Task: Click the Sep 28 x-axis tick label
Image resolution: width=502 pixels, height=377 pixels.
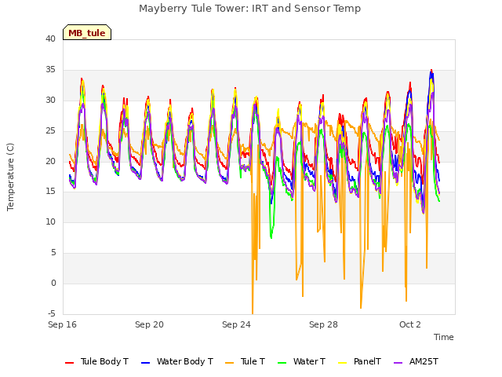Action: tap(323, 324)
